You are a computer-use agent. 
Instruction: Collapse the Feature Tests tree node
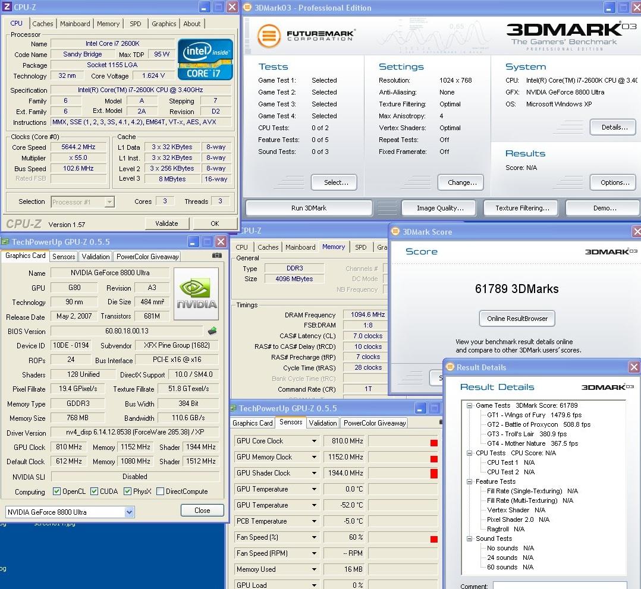click(x=469, y=481)
